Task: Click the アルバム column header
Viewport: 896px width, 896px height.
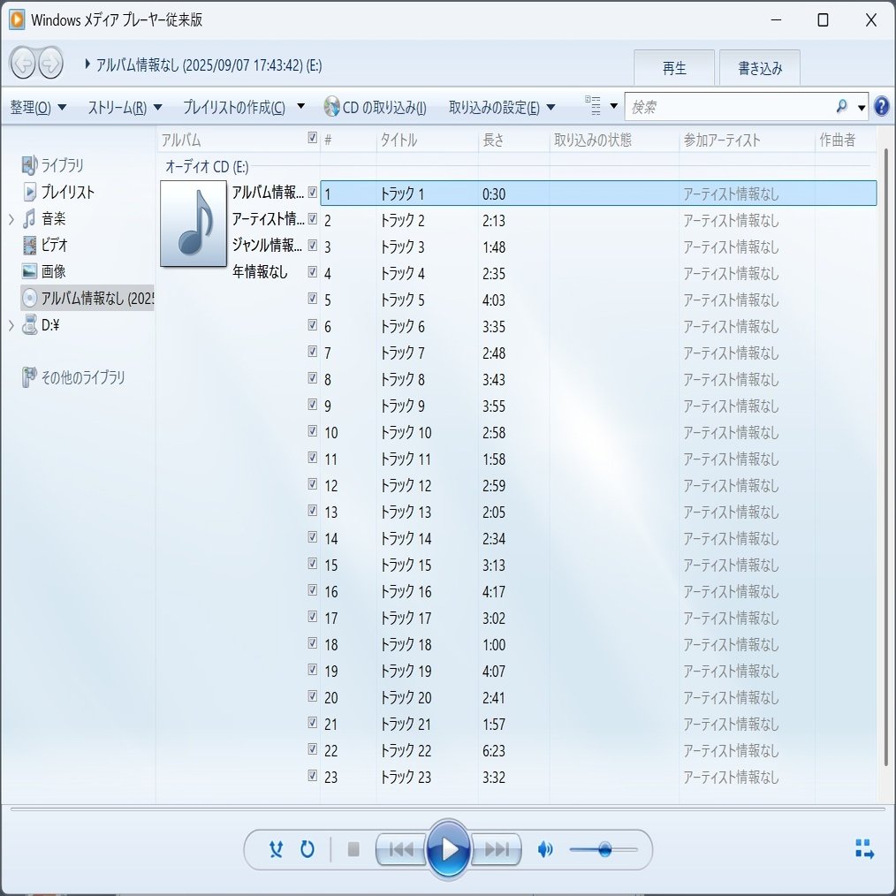Action: tap(232, 140)
